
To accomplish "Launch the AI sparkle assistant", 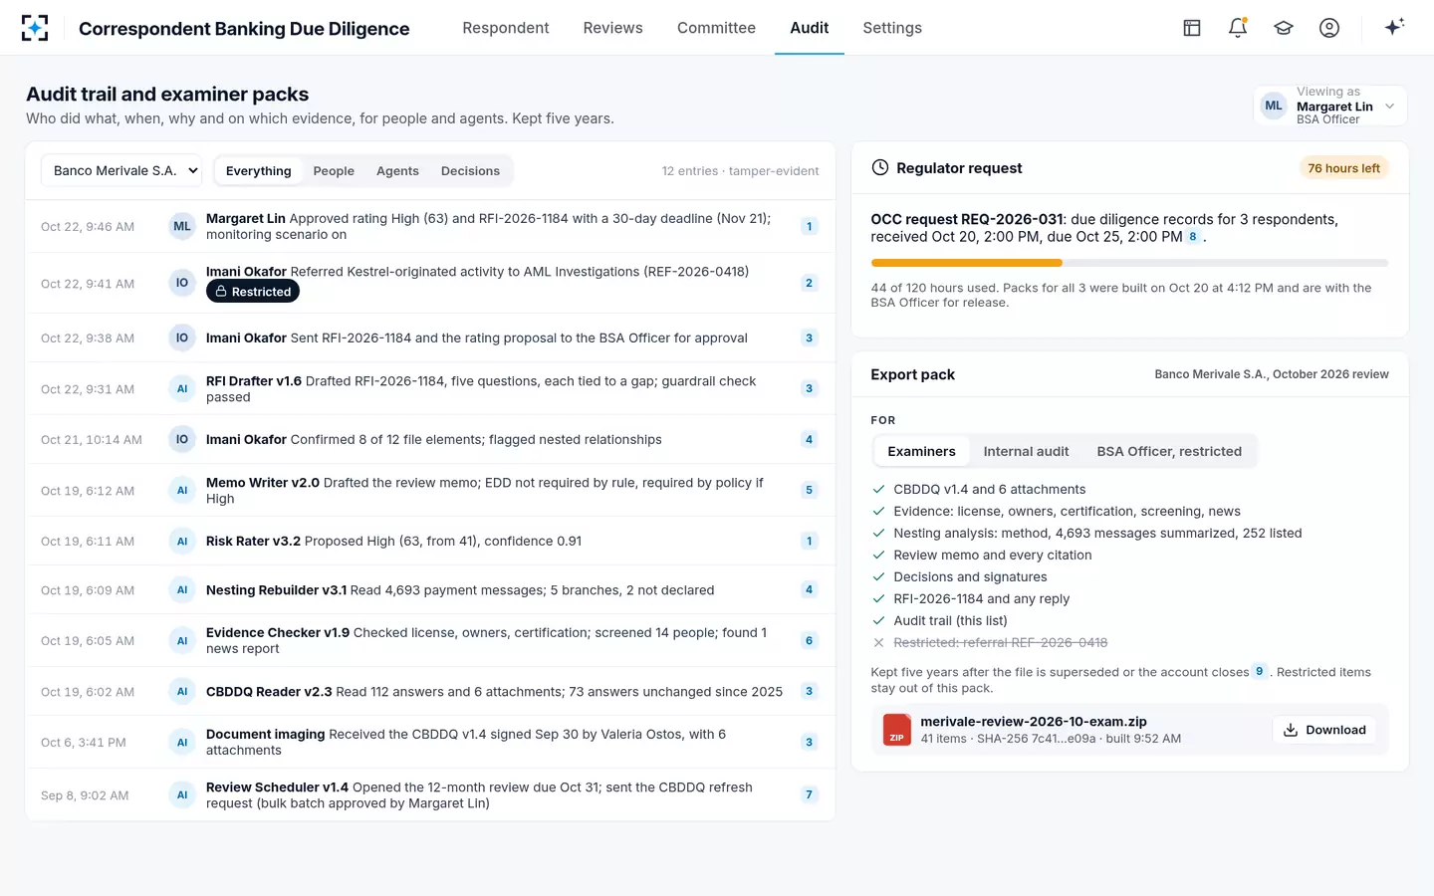I will point(1394,27).
